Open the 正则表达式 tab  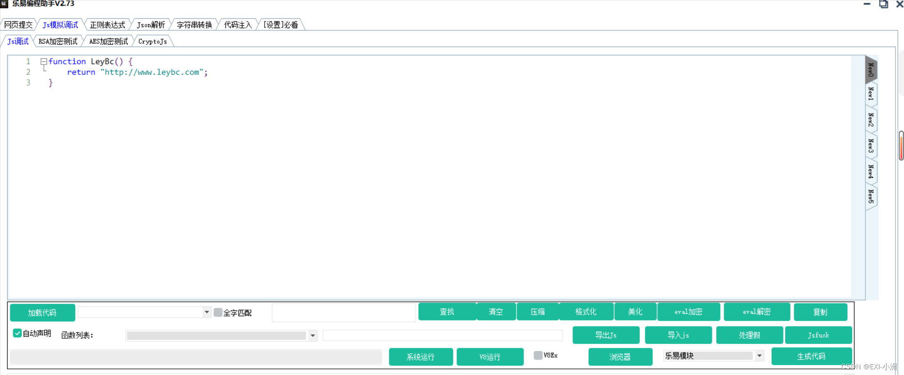click(x=107, y=24)
